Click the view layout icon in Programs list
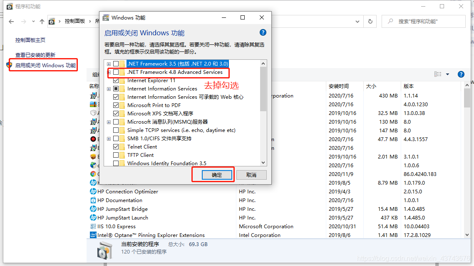The width and height of the screenshot is (474, 266). (x=438, y=74)
